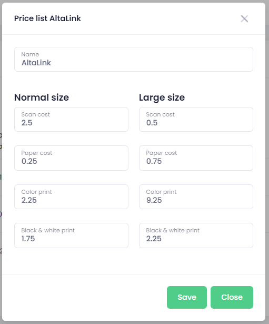Click the Large size section heading
269x324 pixels.
pyautogui.click(x=162, y=97)
